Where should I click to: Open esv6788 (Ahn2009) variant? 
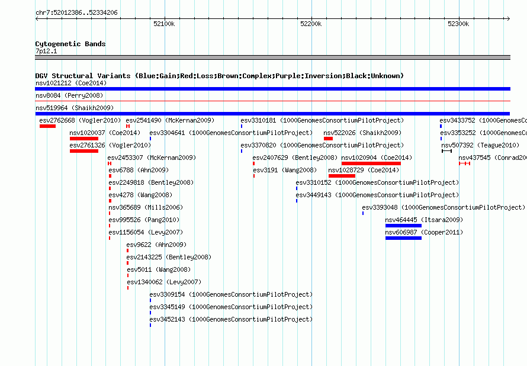coord(139,170)
